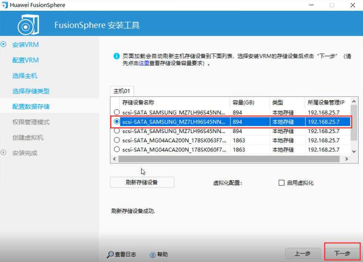Open the 权限管理模式 step in sidebar
The width and height of the screenshot is (363, 262).
[31, 122]
